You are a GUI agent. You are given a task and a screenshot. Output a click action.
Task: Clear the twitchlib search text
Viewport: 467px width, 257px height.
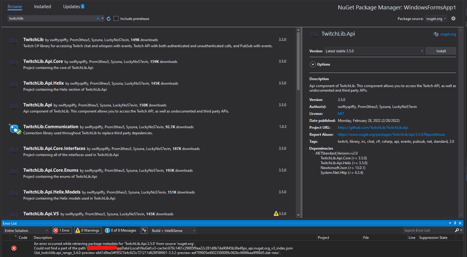98,18
